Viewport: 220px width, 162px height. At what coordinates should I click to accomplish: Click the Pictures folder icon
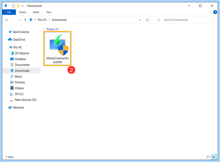pos(12,82)
